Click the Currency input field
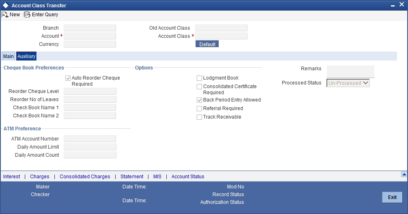The width and height of the screenshot is (408, 214). (90, 44)
